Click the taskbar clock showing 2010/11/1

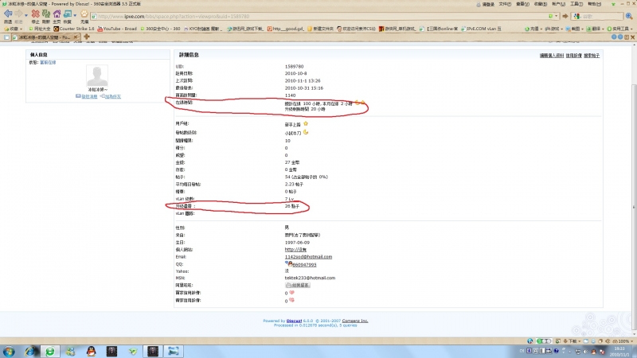point(619,352)
